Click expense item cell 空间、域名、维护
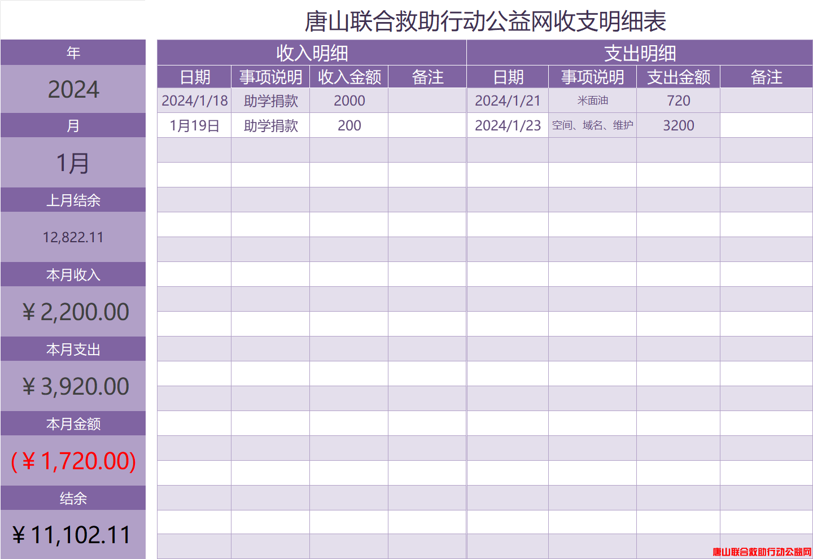The height and width of the screenshot is (559, 813). coord(592,125)
